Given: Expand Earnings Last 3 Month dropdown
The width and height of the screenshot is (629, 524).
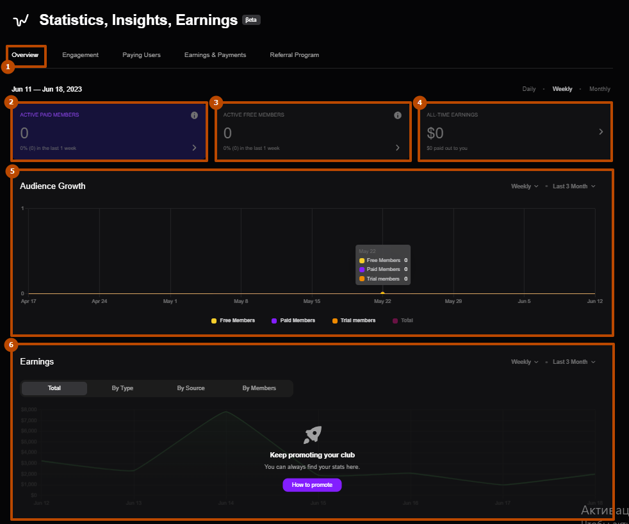Looking at the screenshot, I should point(574,362).
